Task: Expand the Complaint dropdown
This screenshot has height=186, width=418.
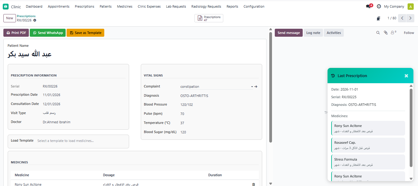Action: click(x=252, y=87)
